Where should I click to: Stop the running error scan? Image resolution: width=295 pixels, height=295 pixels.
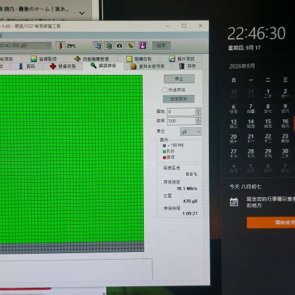click(x=179, y=79)
